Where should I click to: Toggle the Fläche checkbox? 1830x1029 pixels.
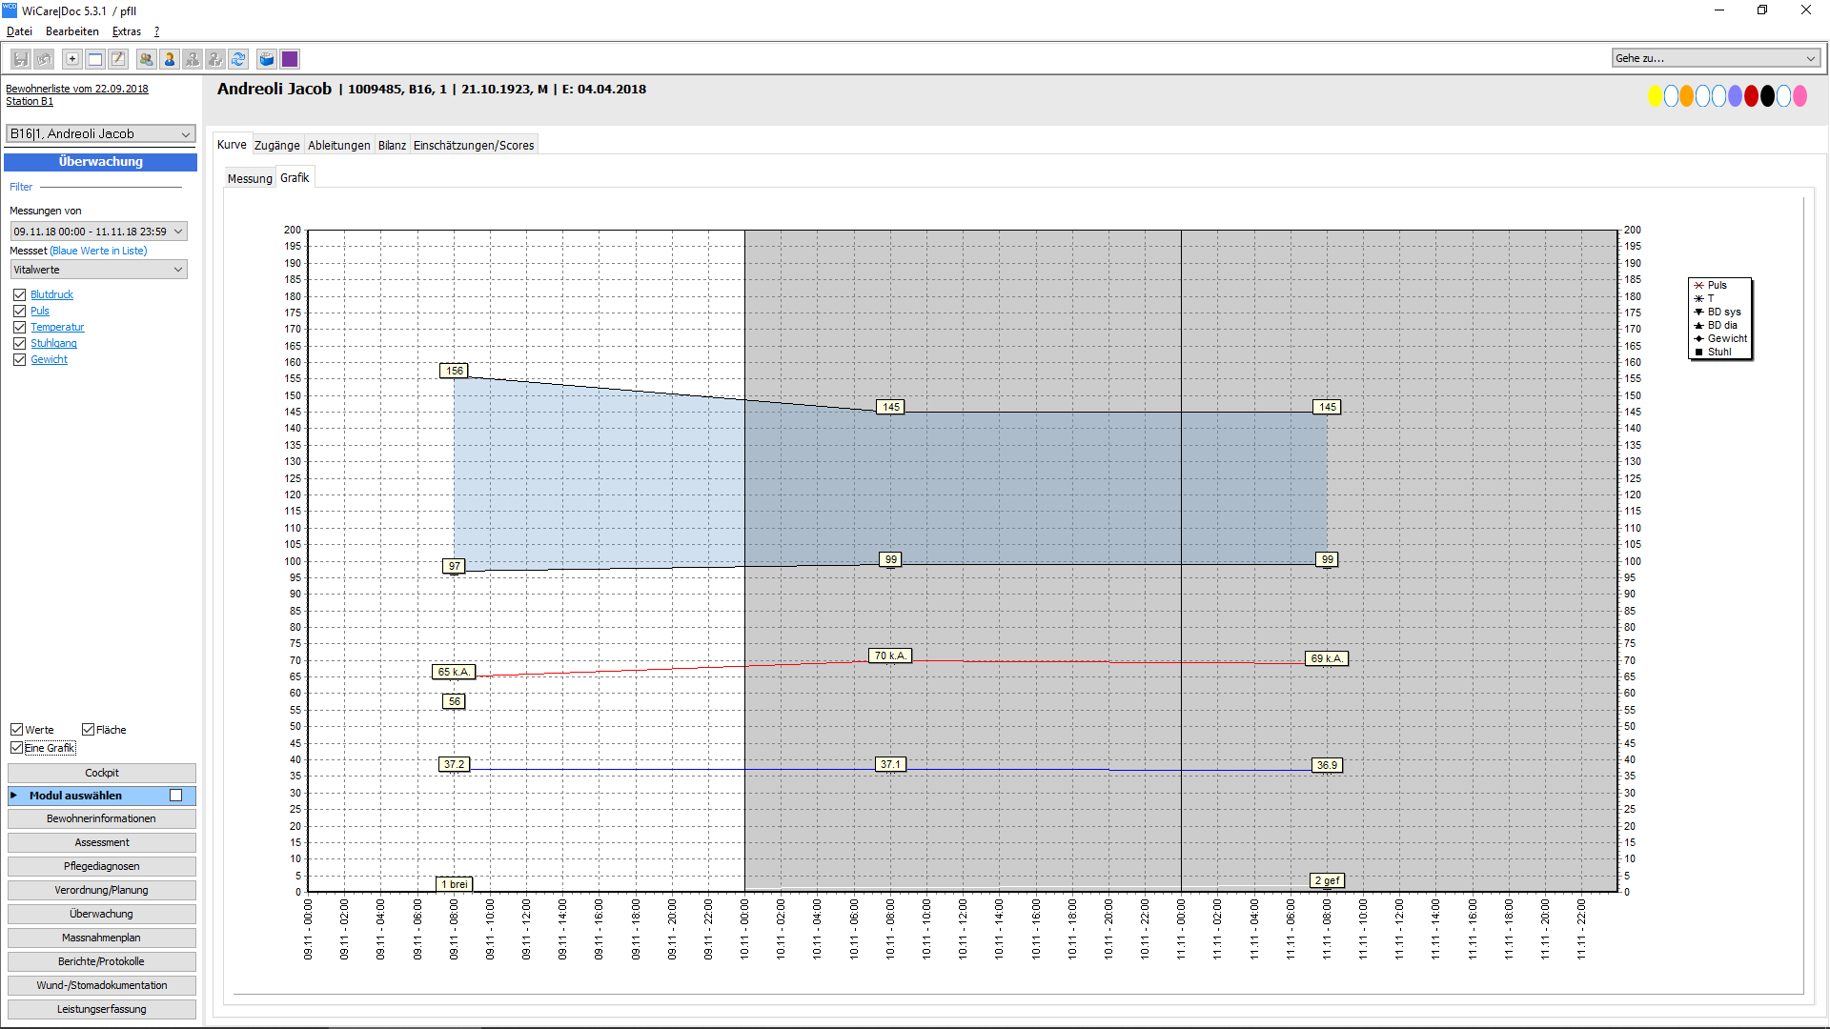(x=88, y=730)
